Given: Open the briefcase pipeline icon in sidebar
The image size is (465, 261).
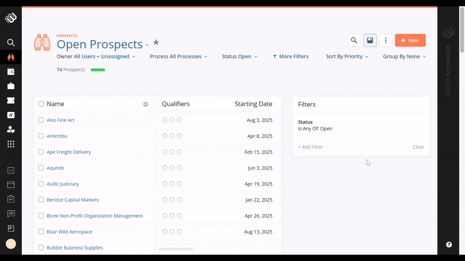Looking at the screenshot, I should 10,86.
